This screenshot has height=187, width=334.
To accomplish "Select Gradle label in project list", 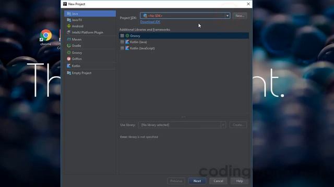I will coord(77,46).
